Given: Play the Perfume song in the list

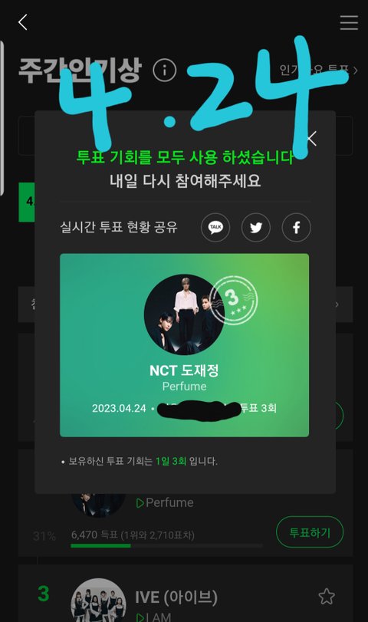Looking at the screenshot, I should point(165,502).
